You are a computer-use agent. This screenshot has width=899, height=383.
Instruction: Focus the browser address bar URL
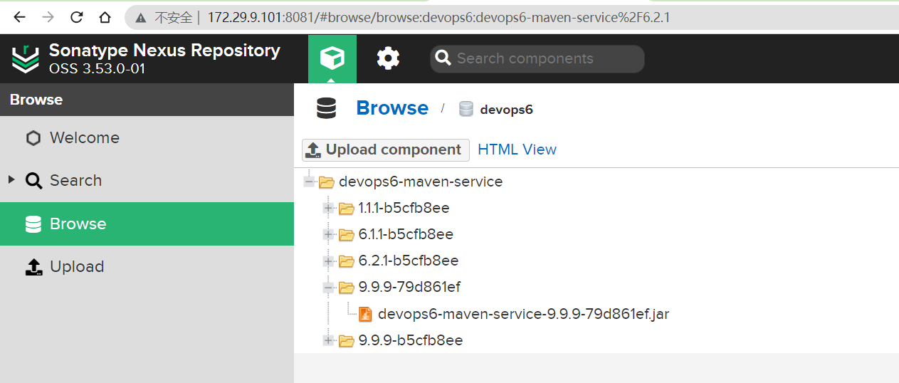pos(438,17)
